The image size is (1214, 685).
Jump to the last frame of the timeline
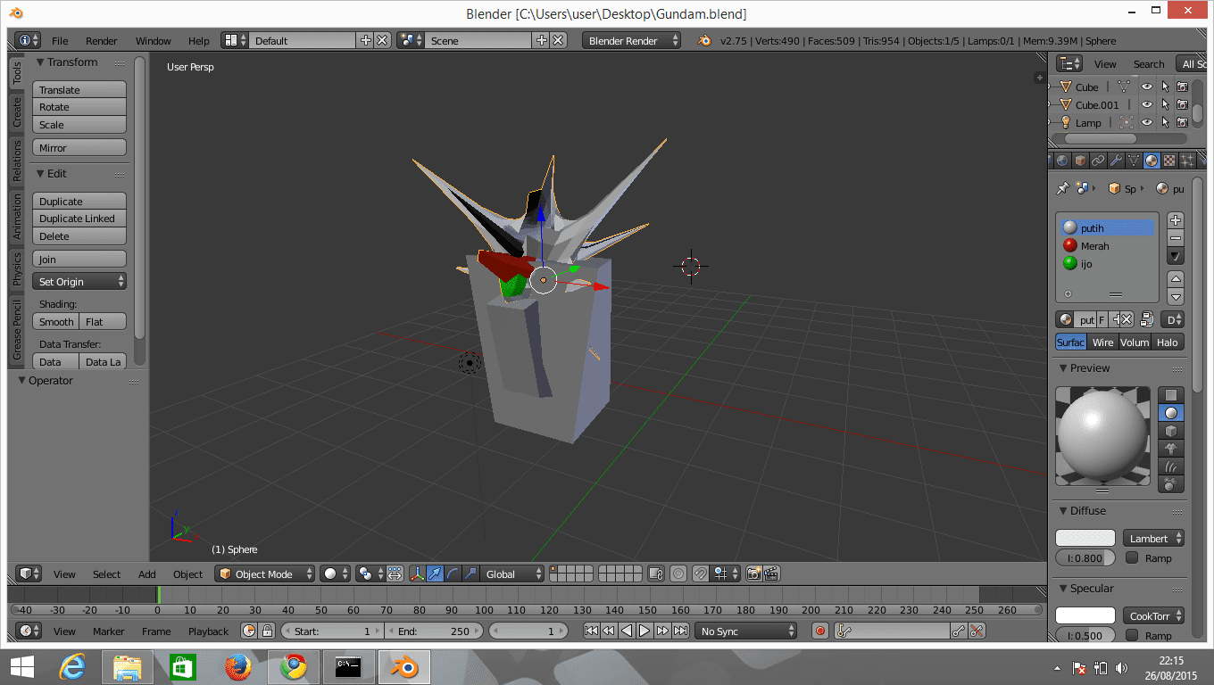pyautogui.click(x=680, y=631)
